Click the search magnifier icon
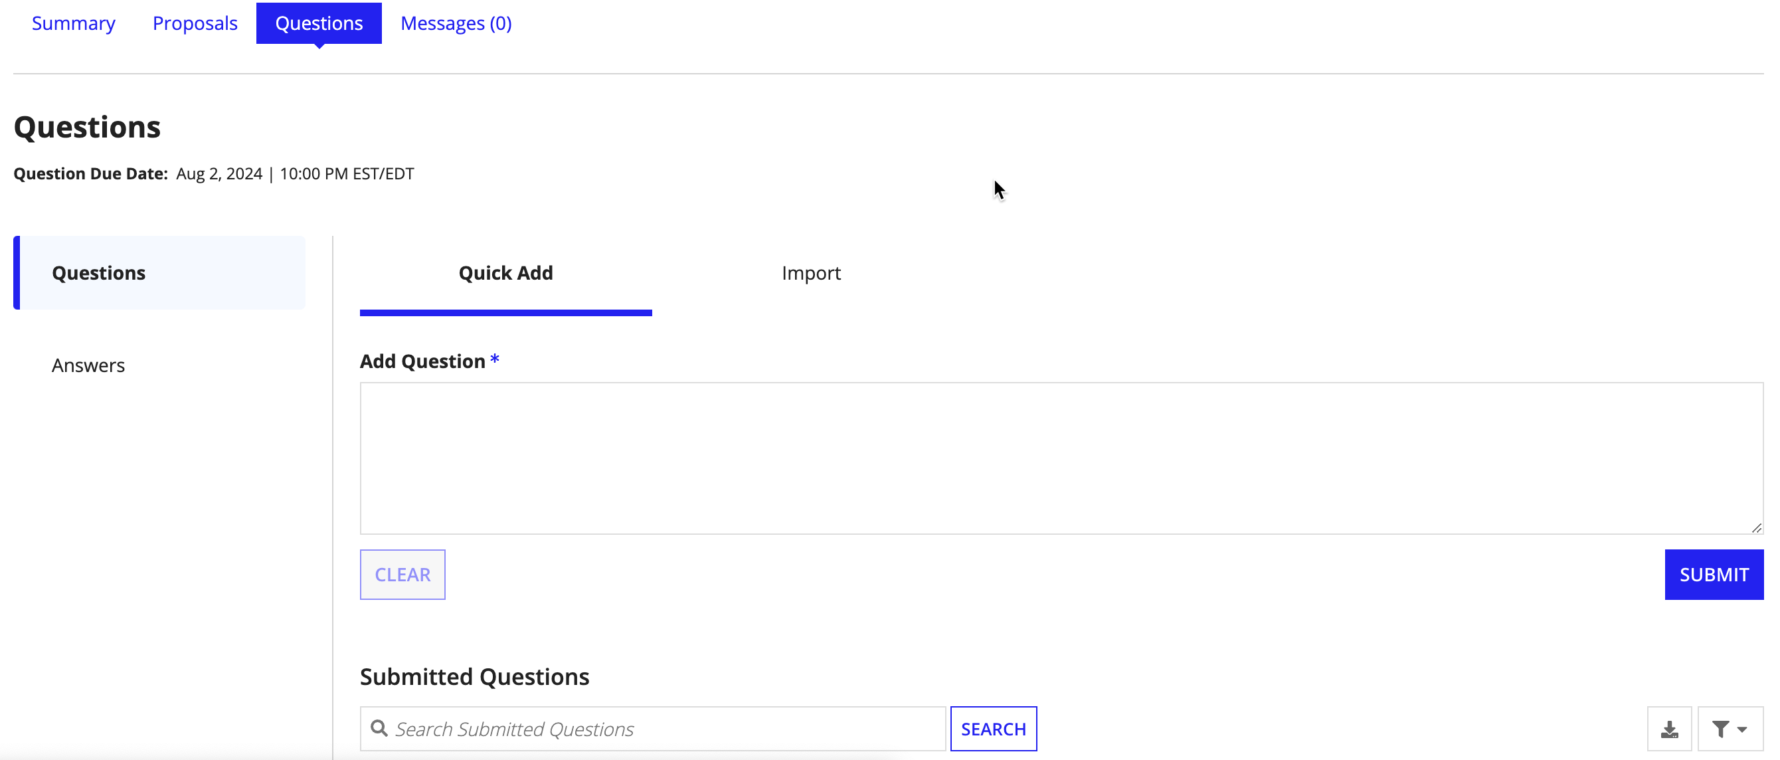 tap(381, 728)
